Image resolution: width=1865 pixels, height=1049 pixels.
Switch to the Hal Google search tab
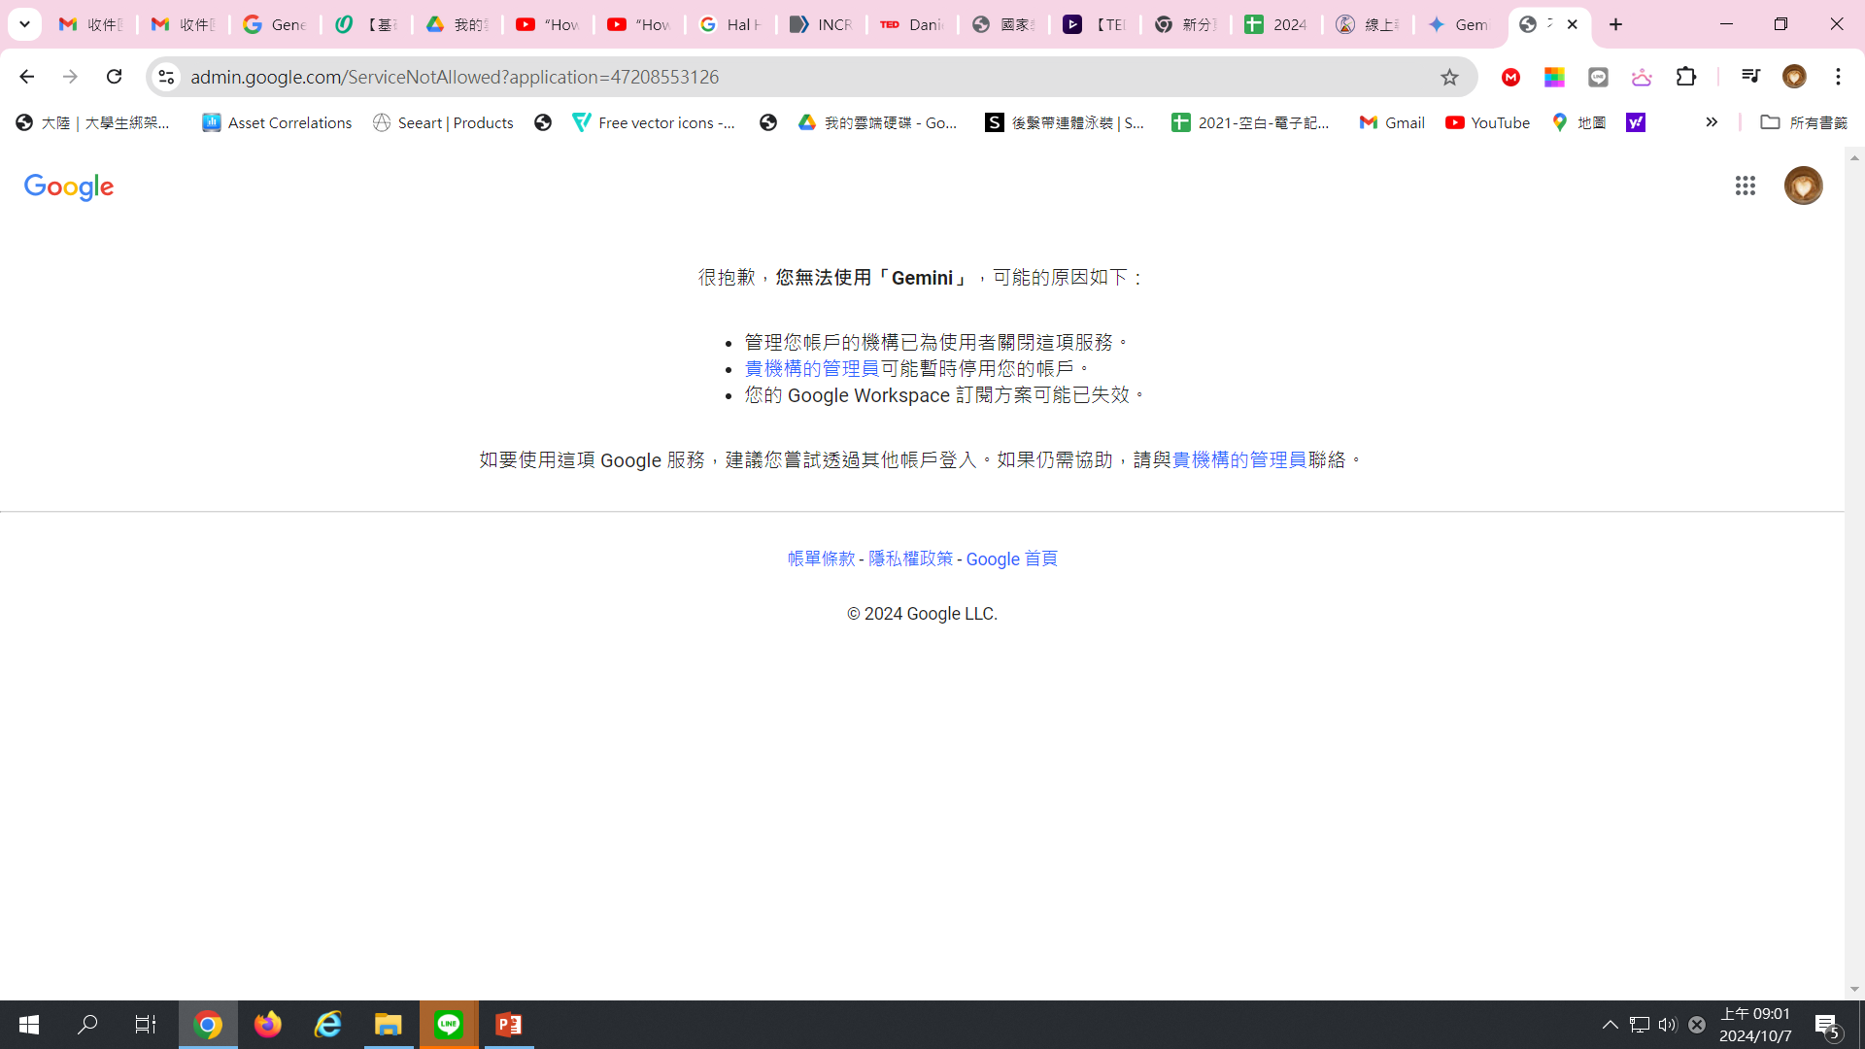(730, 24)
